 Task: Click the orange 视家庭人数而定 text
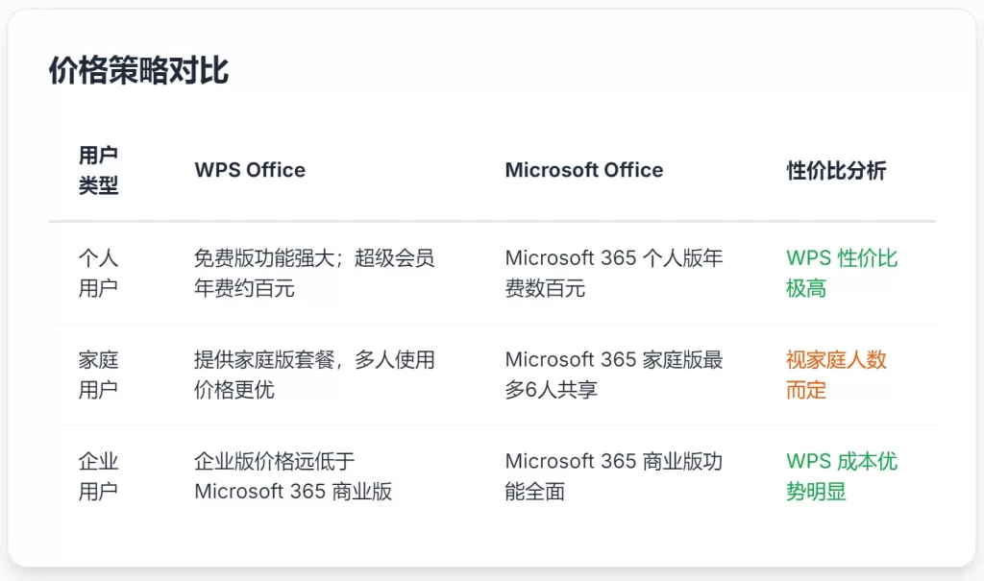click(836, 375)
